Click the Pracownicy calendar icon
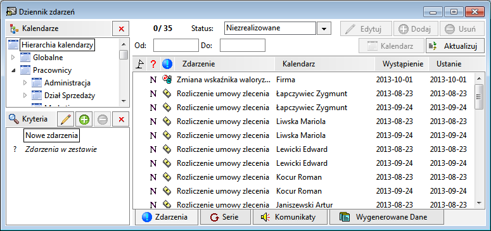 [x=25, y=70]
